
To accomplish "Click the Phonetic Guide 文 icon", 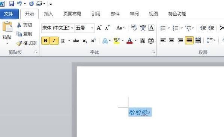I will (143, 28).
